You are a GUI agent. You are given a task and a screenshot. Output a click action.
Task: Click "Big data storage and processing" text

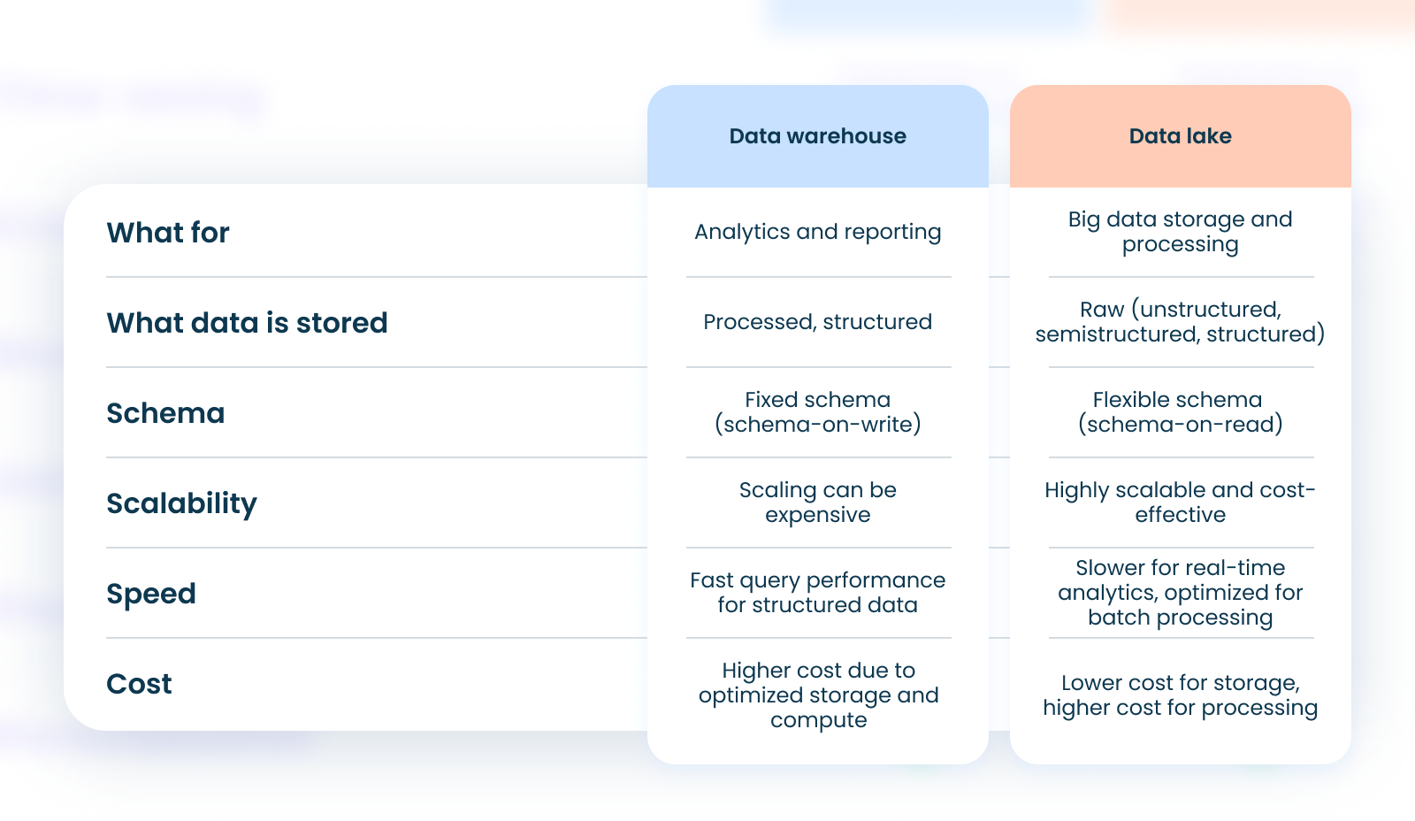click(x=1180, y=232)
